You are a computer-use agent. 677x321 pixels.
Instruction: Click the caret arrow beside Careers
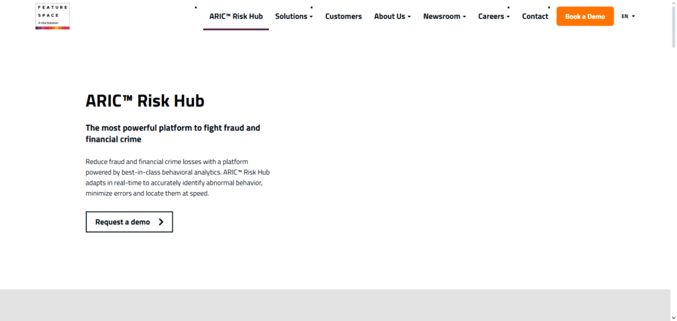point(508,17)
